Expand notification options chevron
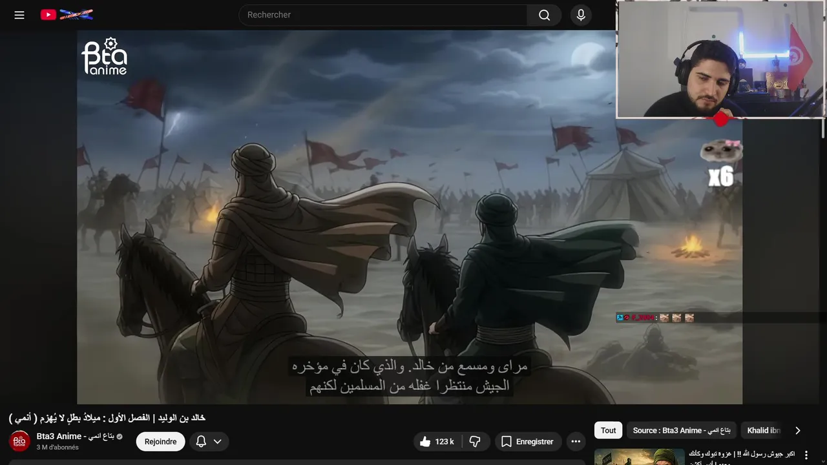 [218, 442]
